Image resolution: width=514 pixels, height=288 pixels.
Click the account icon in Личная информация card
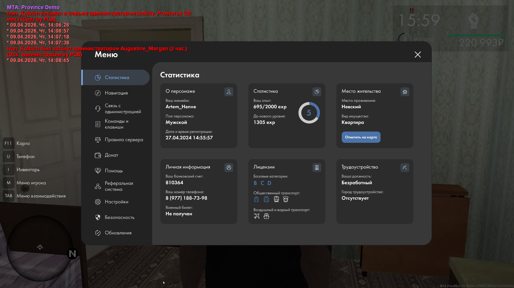point(229,168)
